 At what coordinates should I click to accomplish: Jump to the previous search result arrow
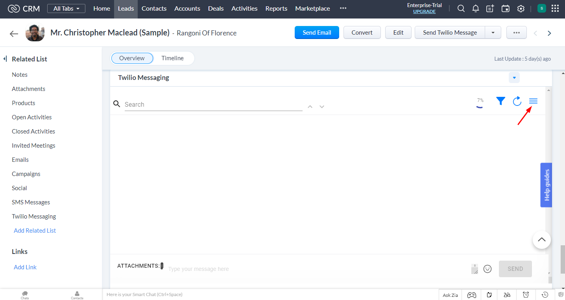pos(310,107)
